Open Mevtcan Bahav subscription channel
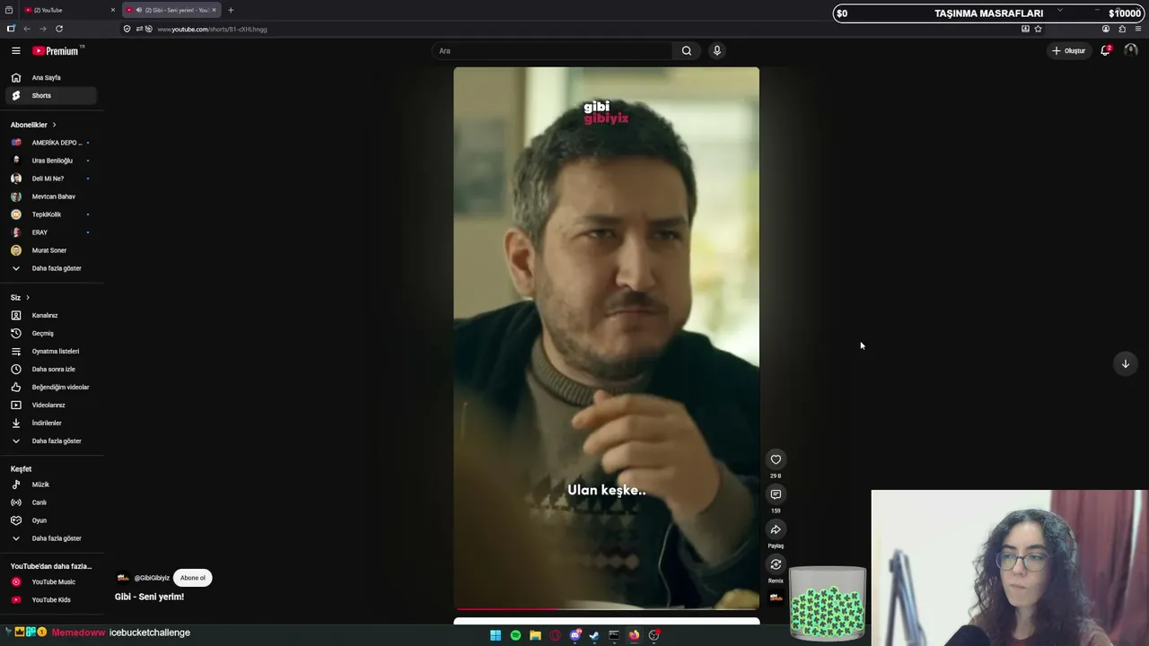 (50, 196)
